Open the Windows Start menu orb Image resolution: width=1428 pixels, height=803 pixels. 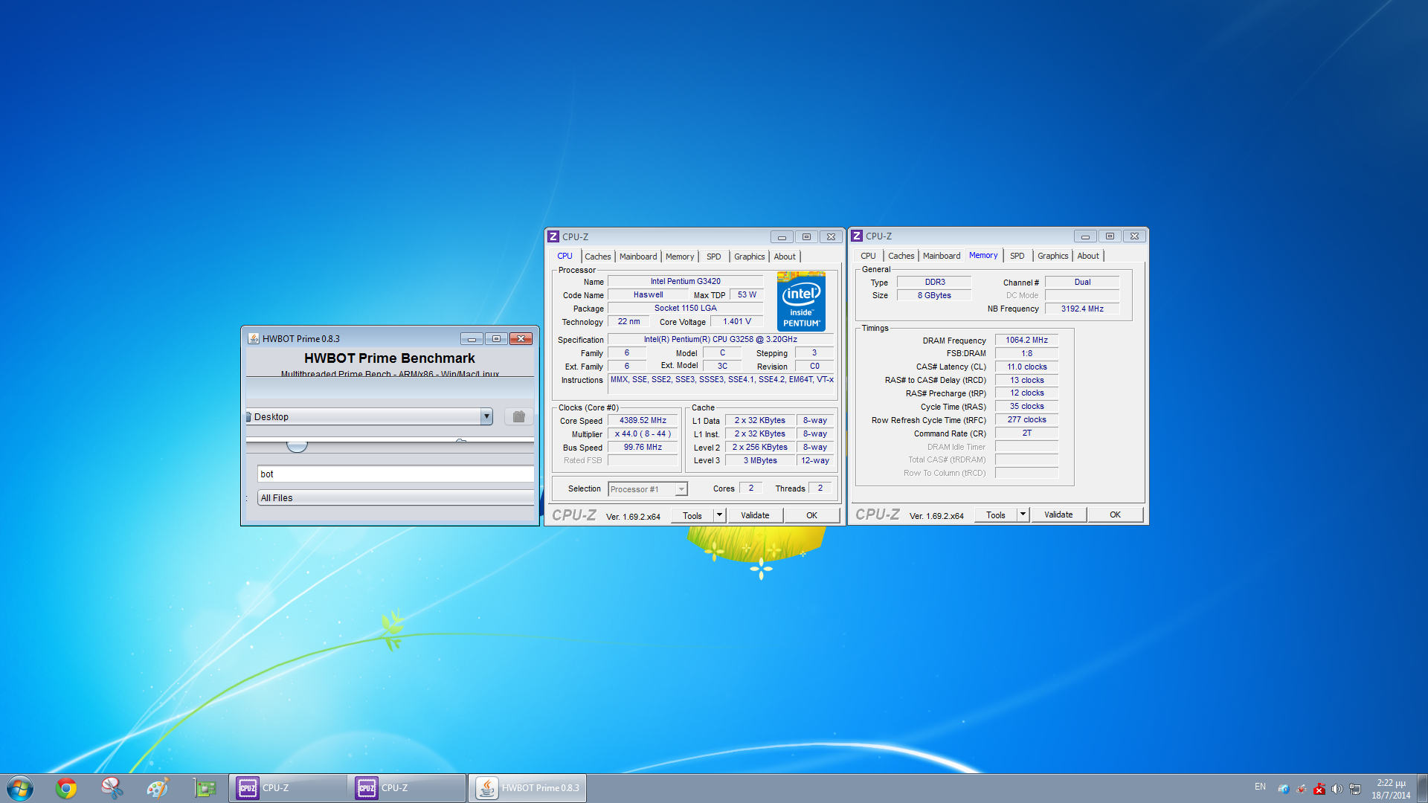20,788
